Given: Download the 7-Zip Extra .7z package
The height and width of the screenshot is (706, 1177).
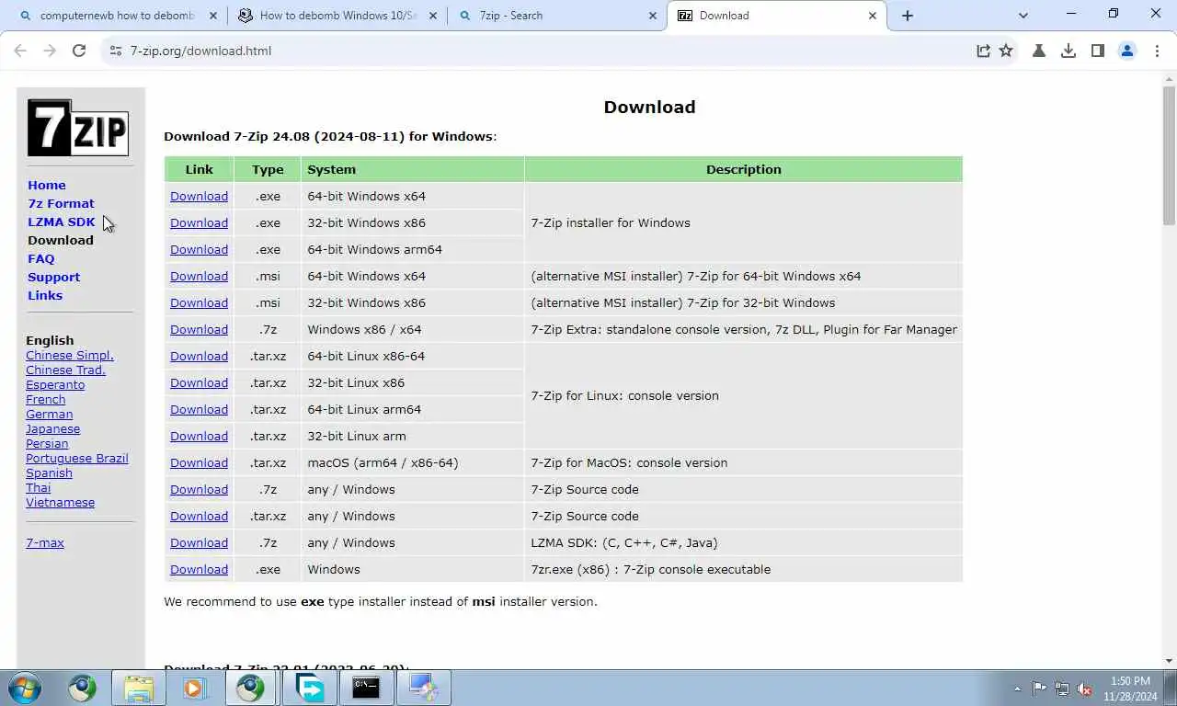Looking at the screenshot, I should tap(199, 329).
